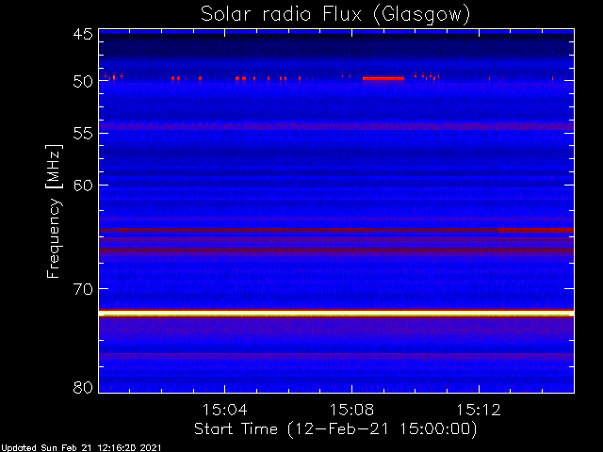
Task: Click the 15:12 time tick label
Action: click(x=479, y=410)
